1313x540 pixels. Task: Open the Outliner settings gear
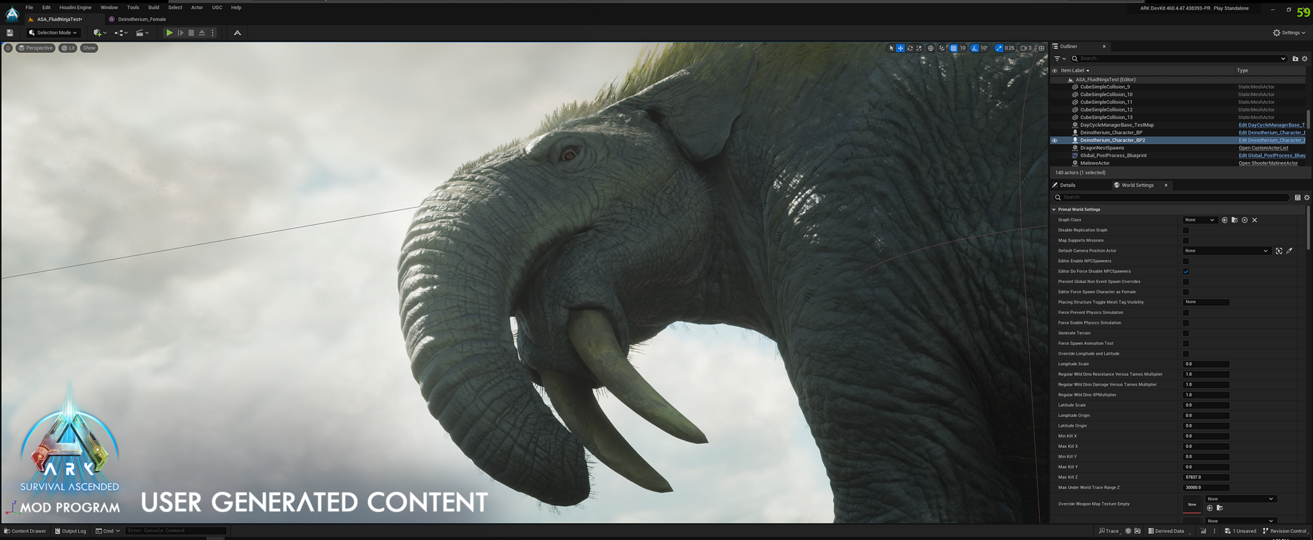tap(1305, 59)
